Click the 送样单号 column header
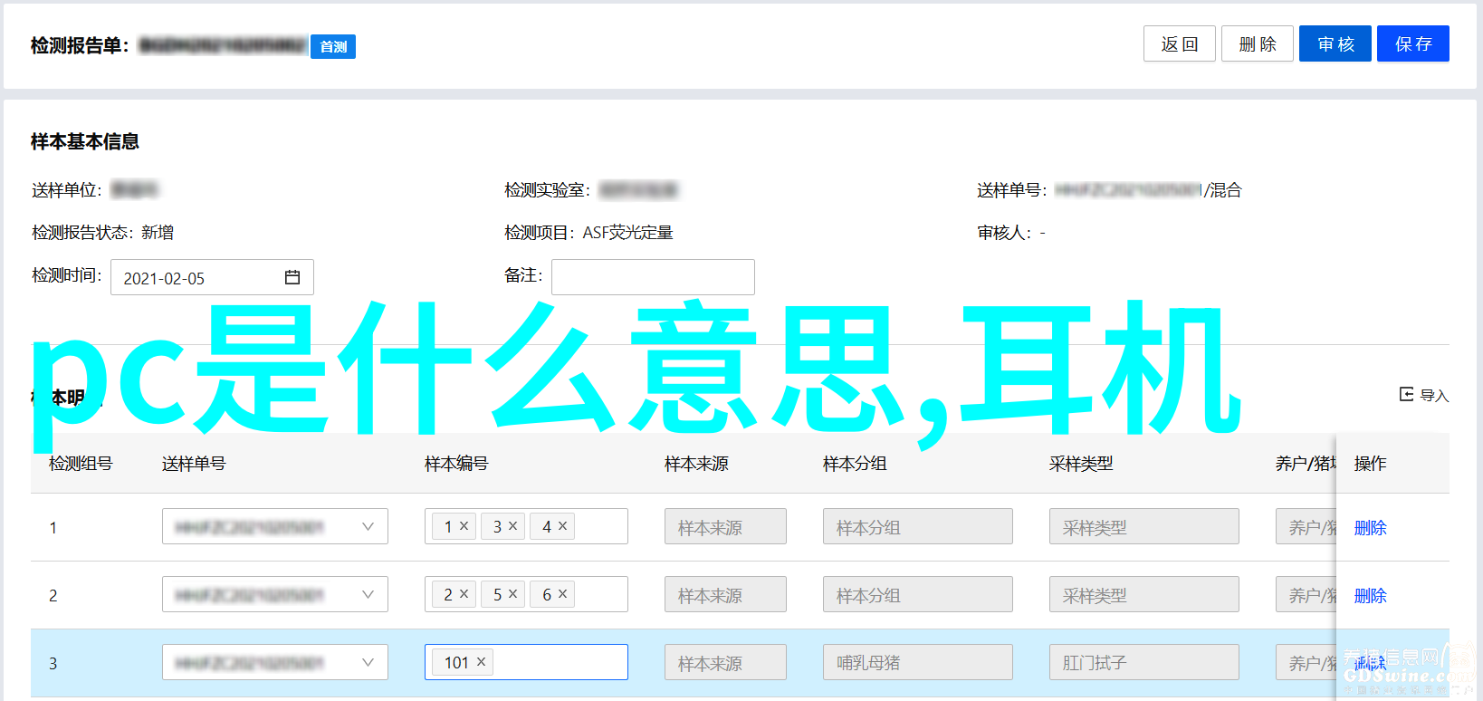The image size is (1483, 701). tap(194, 464)
